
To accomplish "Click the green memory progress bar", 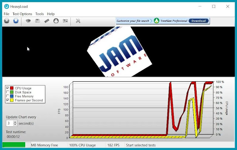I will (14, 145).
